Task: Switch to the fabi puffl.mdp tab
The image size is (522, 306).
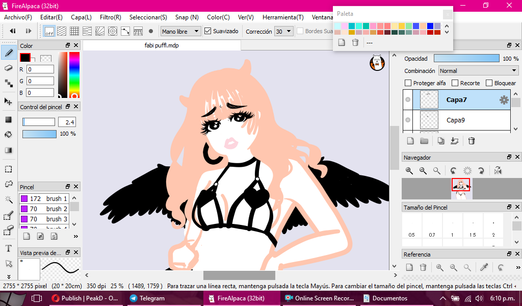Action: (x=162, y=45)
